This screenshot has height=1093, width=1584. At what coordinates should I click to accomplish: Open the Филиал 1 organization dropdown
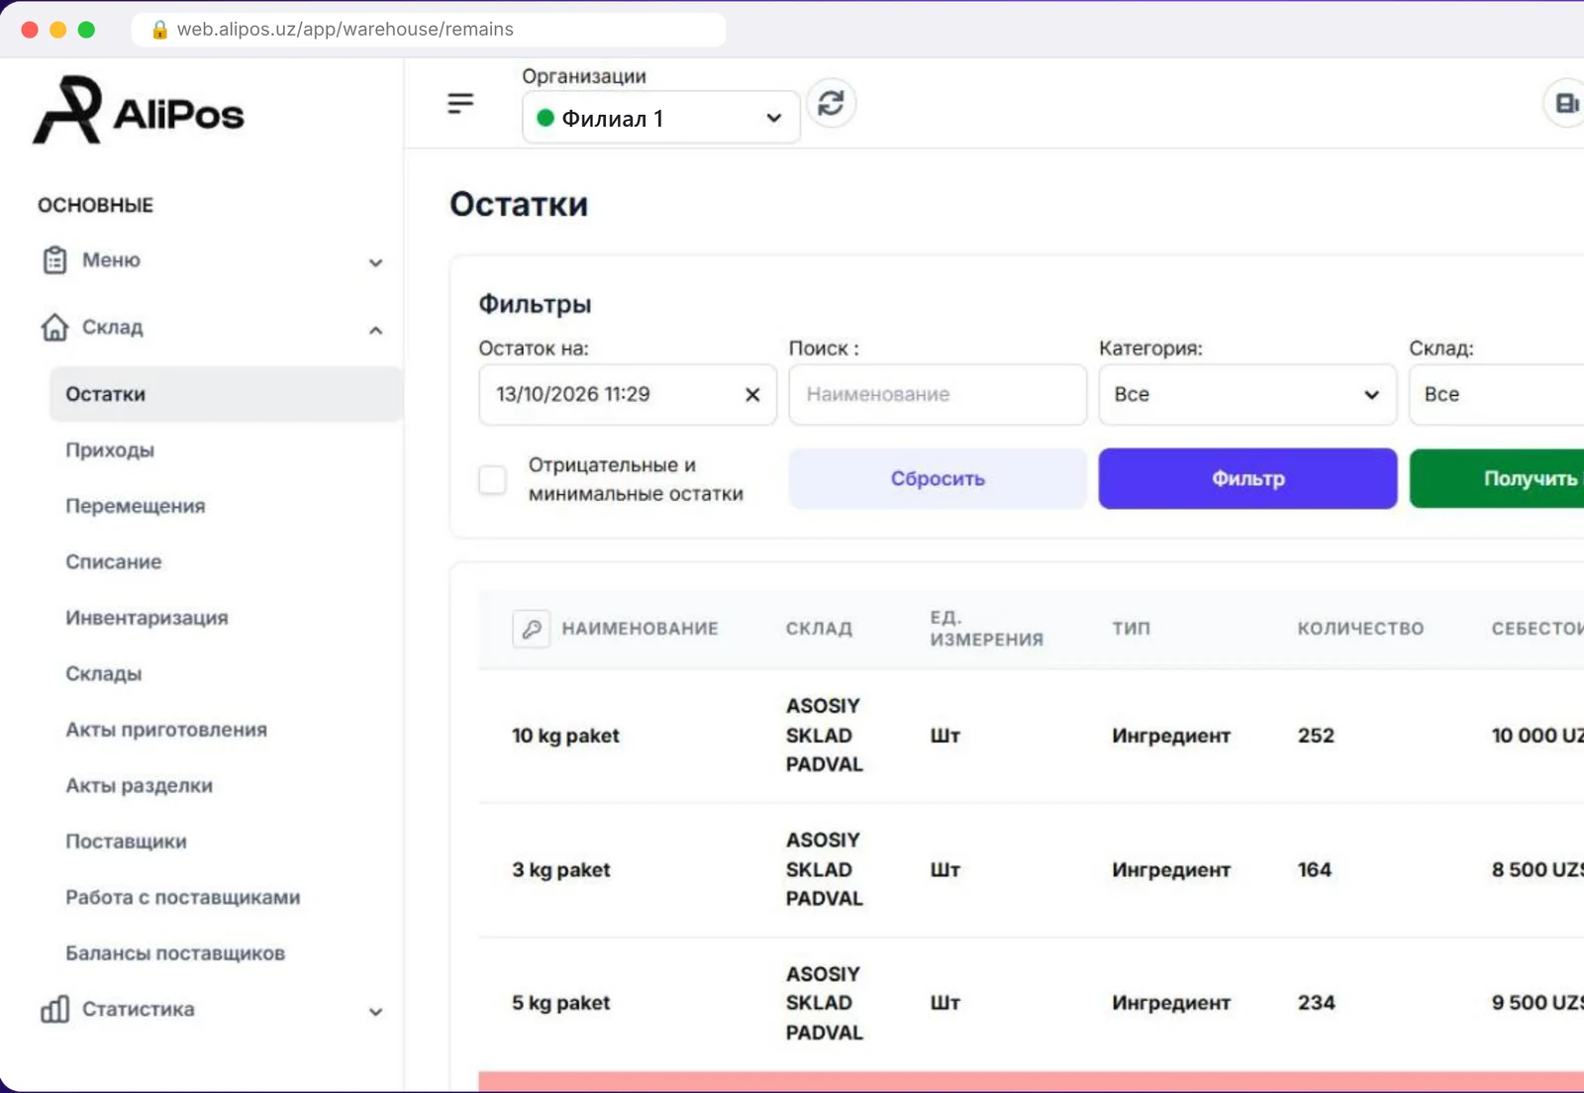[660, 118]
